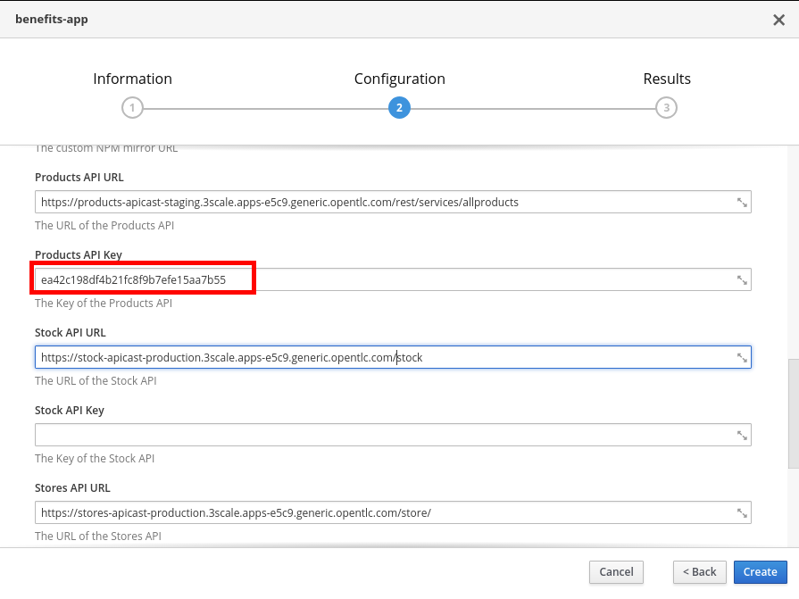Expand the Products API URL field icon
The width and height of the screenshot is (799, 599).
[x=741, y=203]
